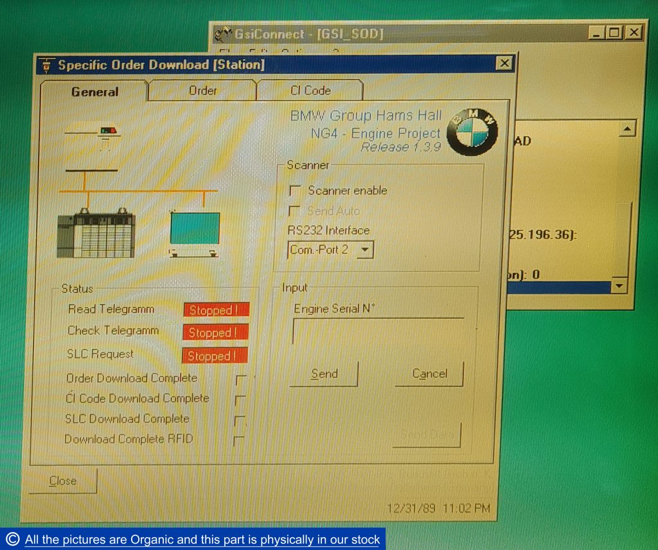Toggle SLC Download Complete checkbox
Screen dimensions: 658x550
click(x=240, y=421)
